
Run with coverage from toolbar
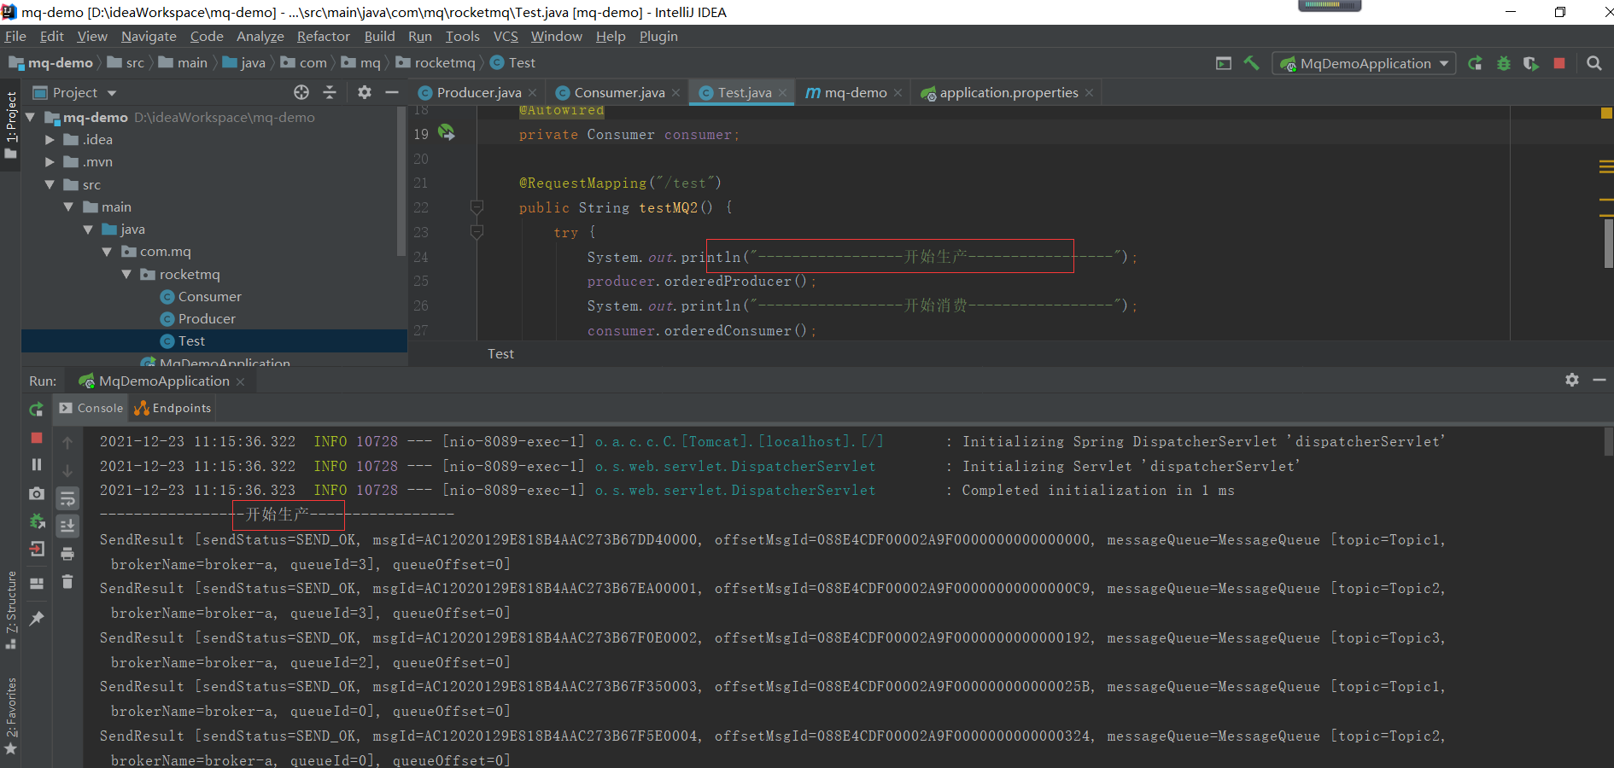1531,63
